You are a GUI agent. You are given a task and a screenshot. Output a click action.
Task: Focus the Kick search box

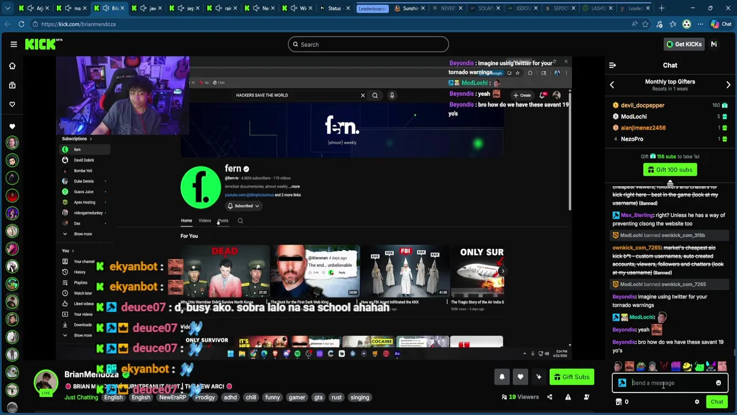click(x=368, y=44)
